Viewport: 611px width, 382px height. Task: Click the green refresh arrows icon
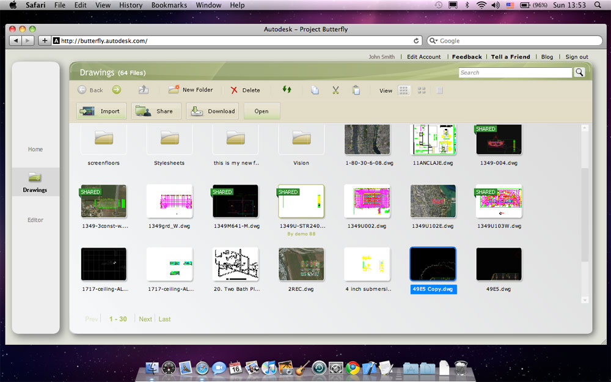click(287, 90)
